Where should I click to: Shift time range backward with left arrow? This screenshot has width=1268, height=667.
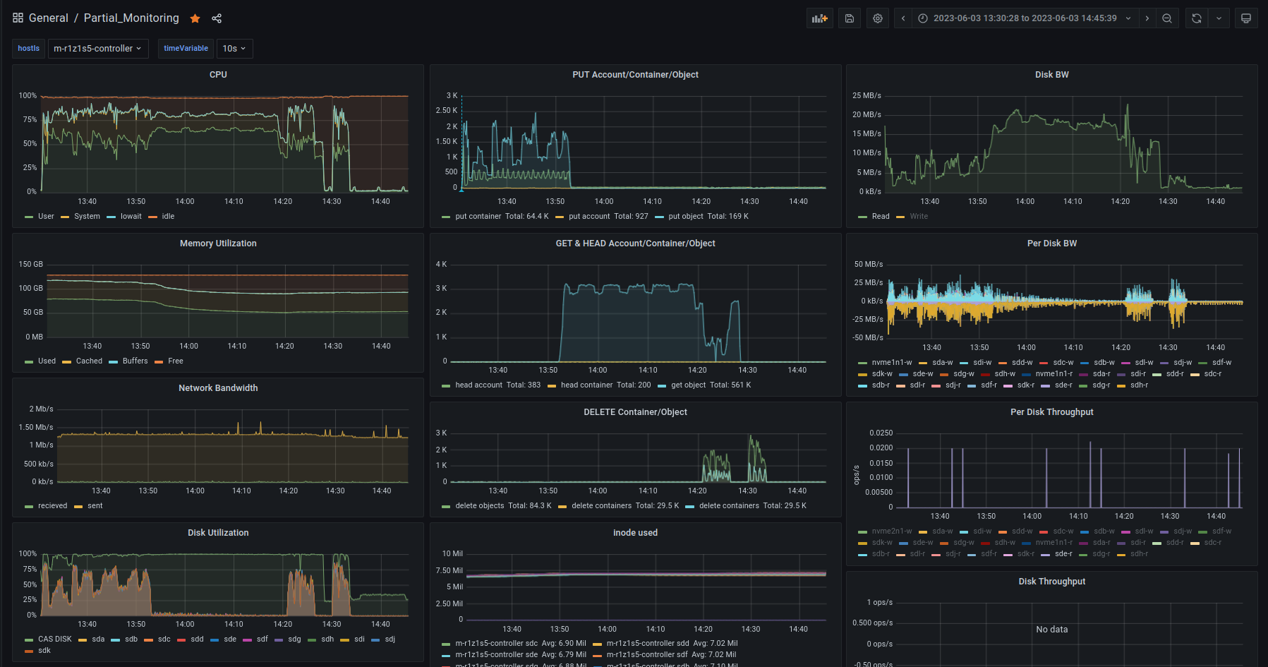(x=903, y=18)
